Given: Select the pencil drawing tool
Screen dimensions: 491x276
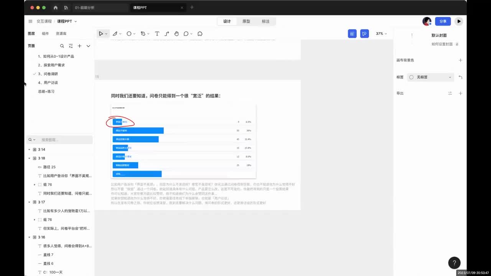Looking at the screenshot, I should coord(115,34).
